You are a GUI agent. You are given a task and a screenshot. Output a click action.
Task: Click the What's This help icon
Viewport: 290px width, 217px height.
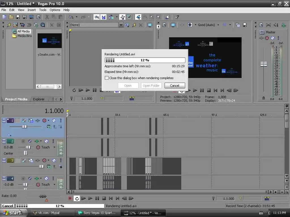tap(177, 17)
